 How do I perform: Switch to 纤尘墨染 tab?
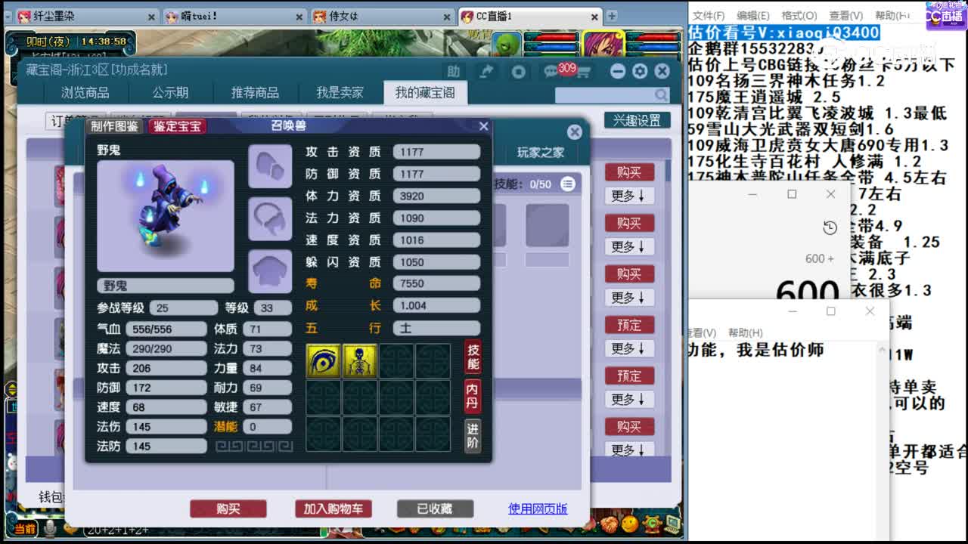pyautogui.click(x=87, y=16)
